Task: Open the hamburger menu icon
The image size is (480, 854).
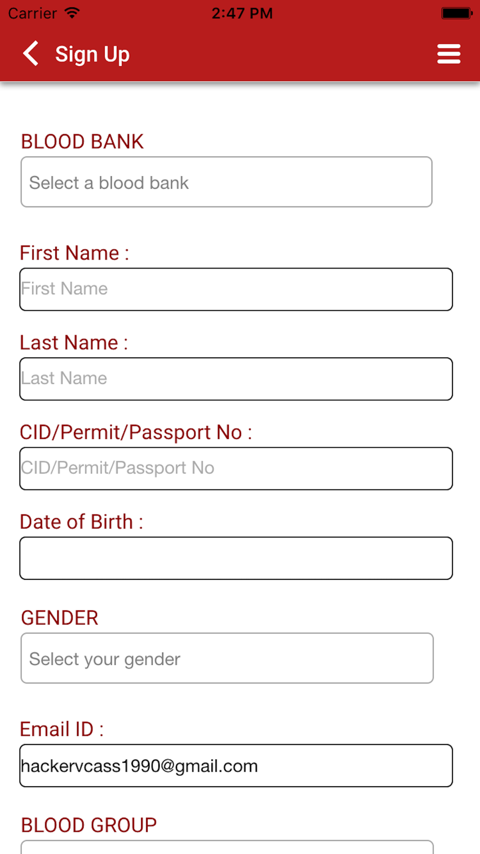Action: pyautogui.click(x=449, y=54)
